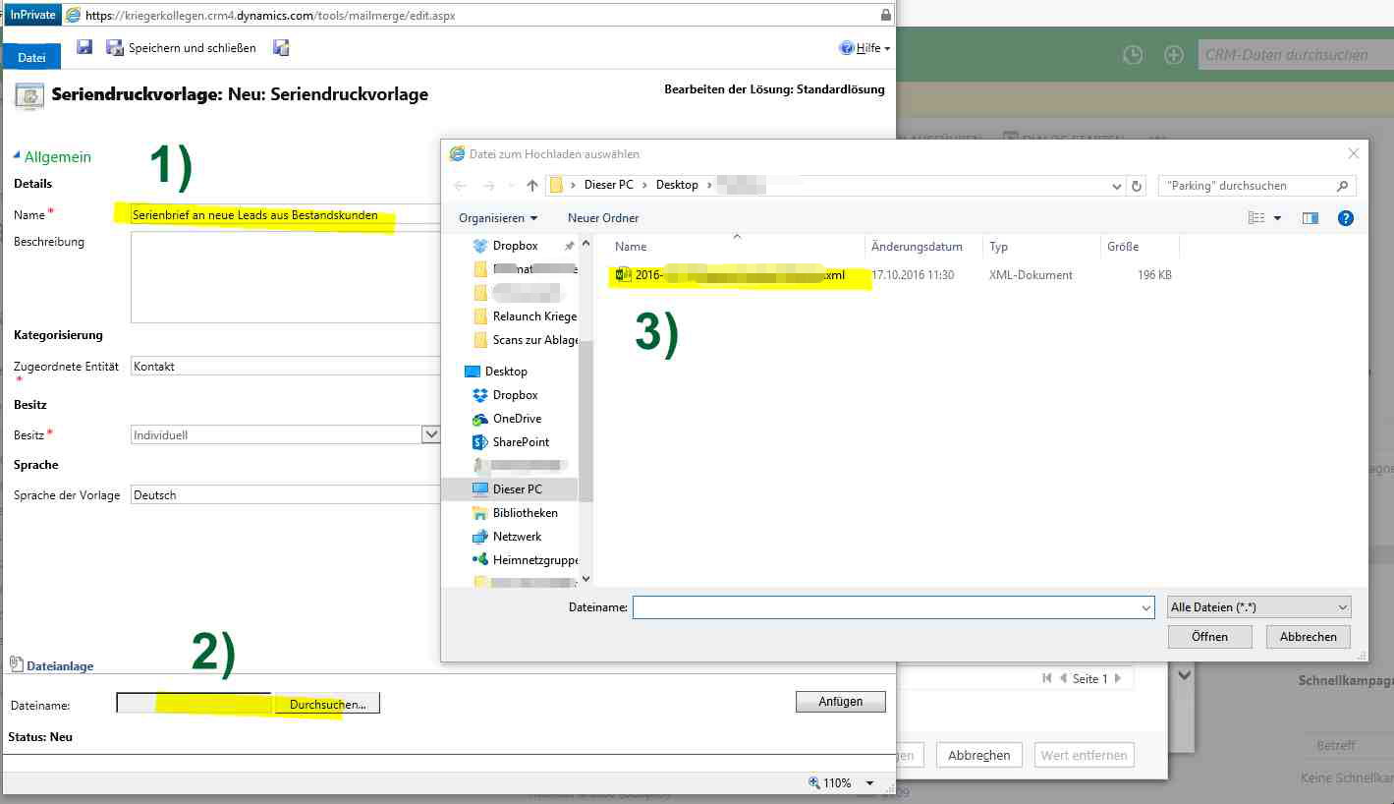1394x804 pixels.
Task: Select Dropbox in the pinned quick access list
Action: (515, 246)
